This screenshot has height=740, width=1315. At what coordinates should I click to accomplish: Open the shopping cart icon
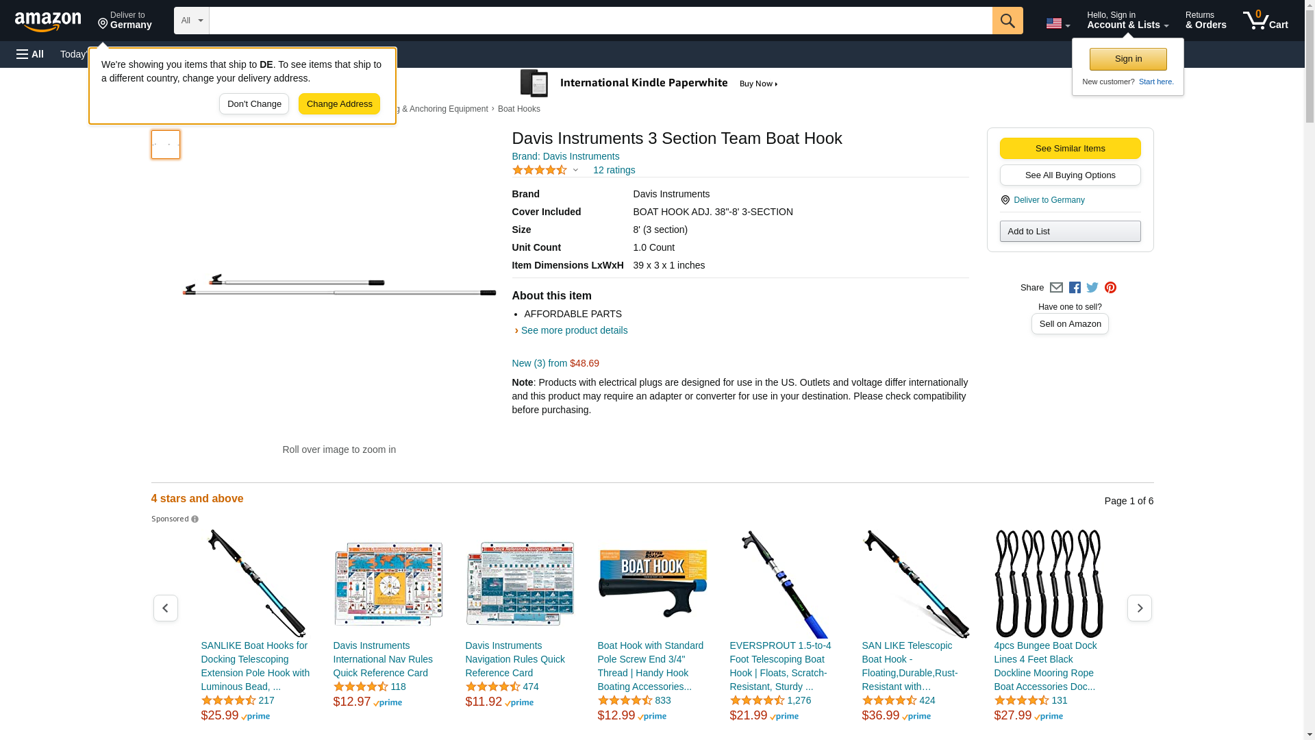(1265, 21)
